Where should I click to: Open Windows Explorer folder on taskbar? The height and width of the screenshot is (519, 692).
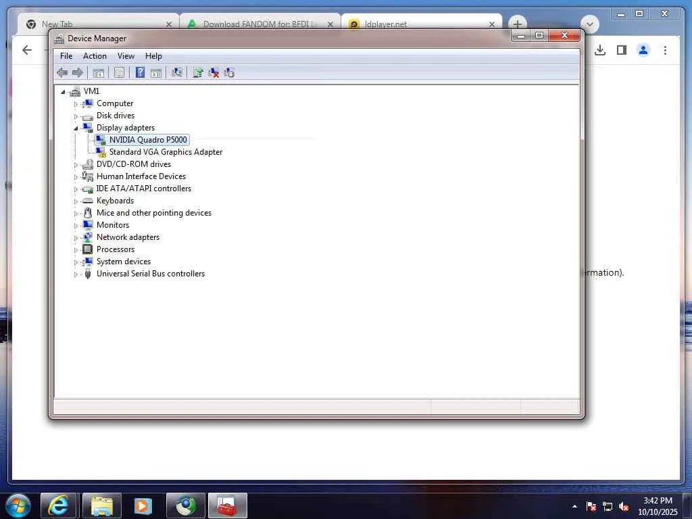click(102, 505)
